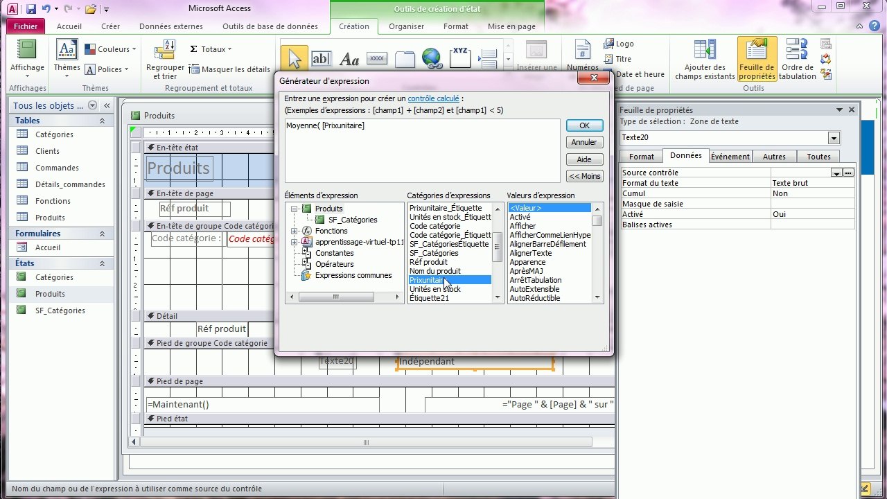This screenshot has height=499, width=887.
Task: Expand the Fonctions tree node
Action: click(295, 231)
